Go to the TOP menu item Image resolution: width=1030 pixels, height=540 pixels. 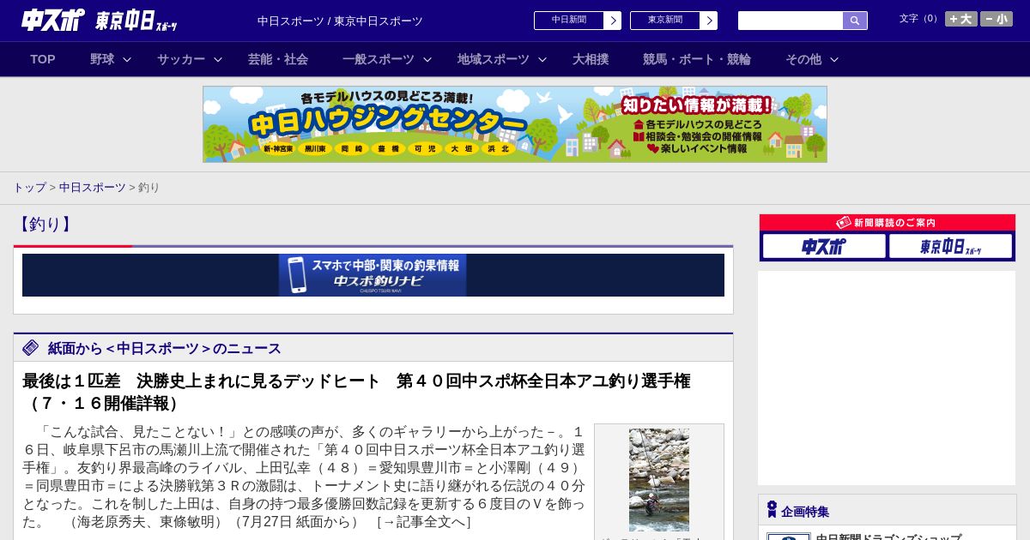coord(43,59)
